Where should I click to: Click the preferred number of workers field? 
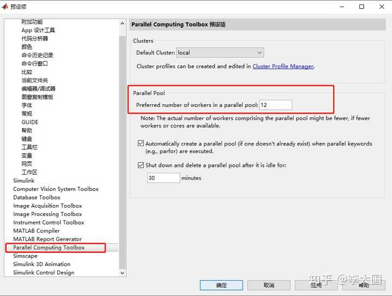click(x=275, y=105)
